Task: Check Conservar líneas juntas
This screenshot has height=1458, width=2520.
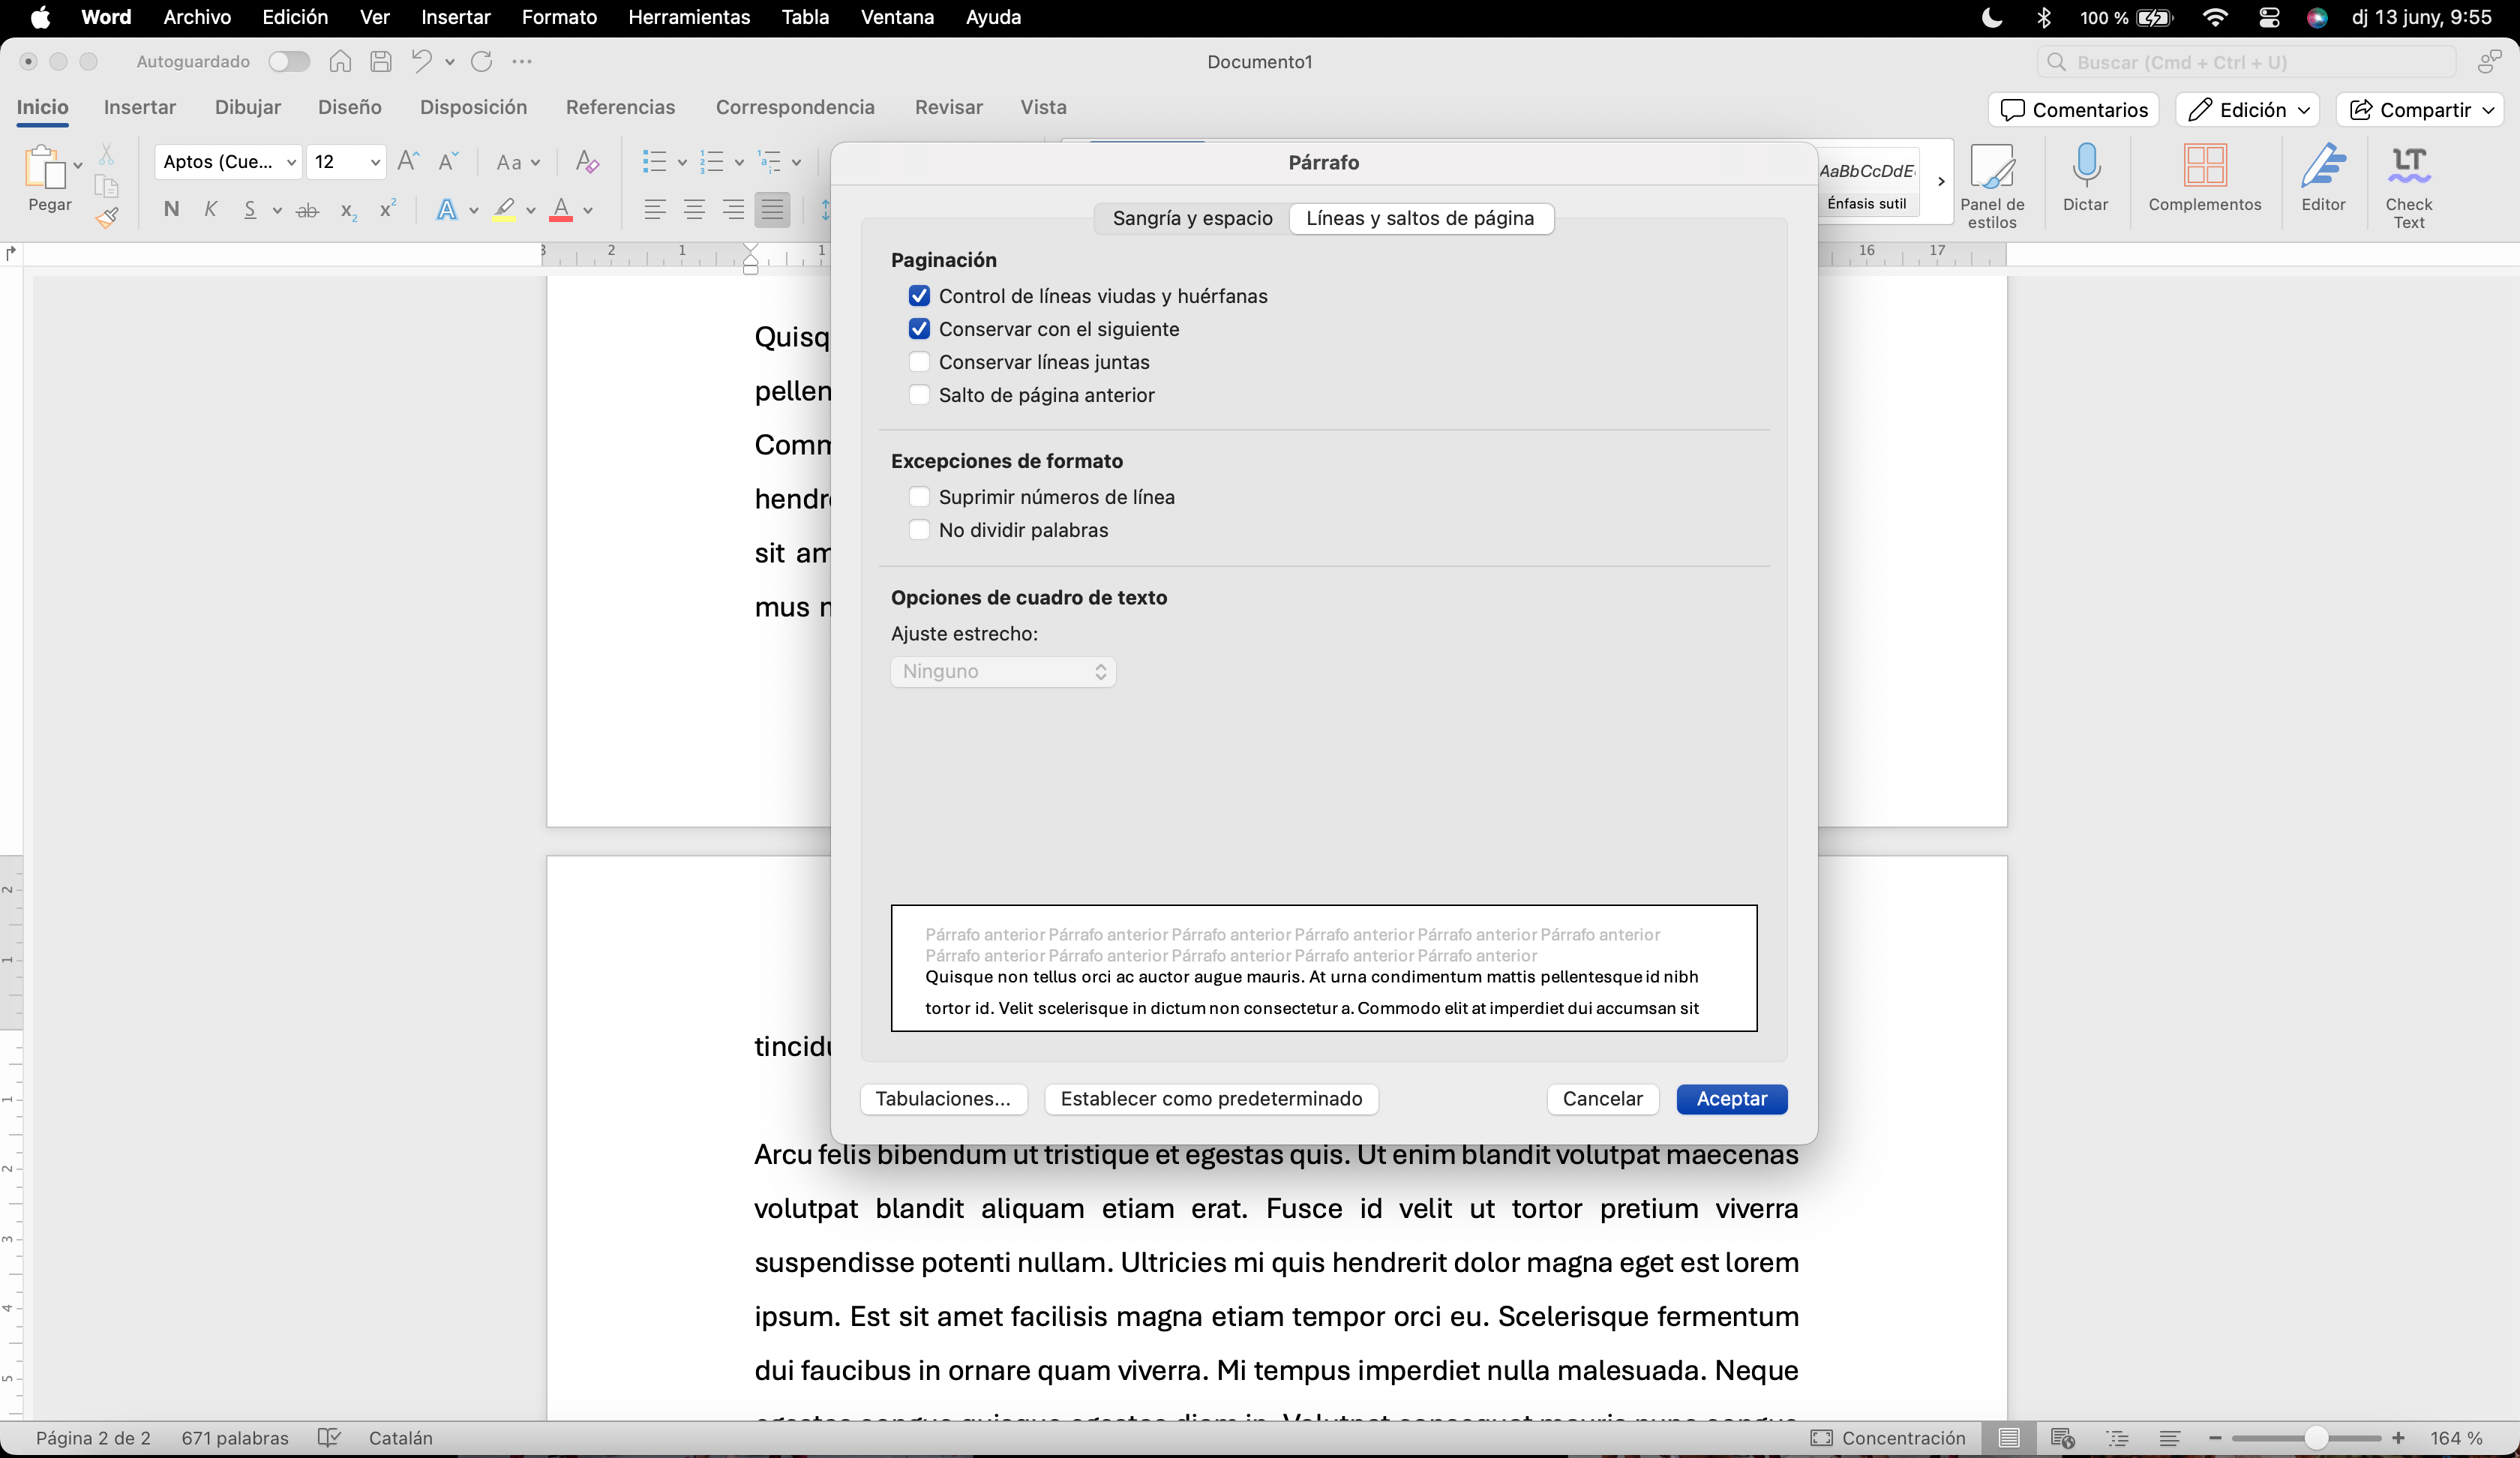Action: [x=919, y=362]
